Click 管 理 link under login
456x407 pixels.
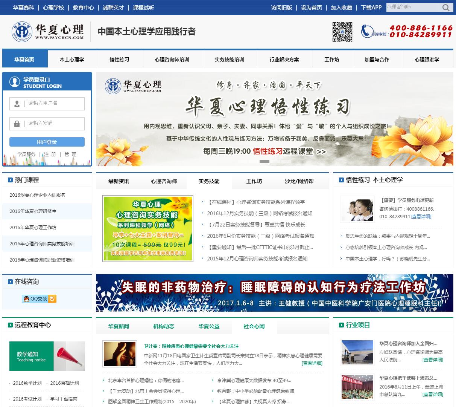70,155
